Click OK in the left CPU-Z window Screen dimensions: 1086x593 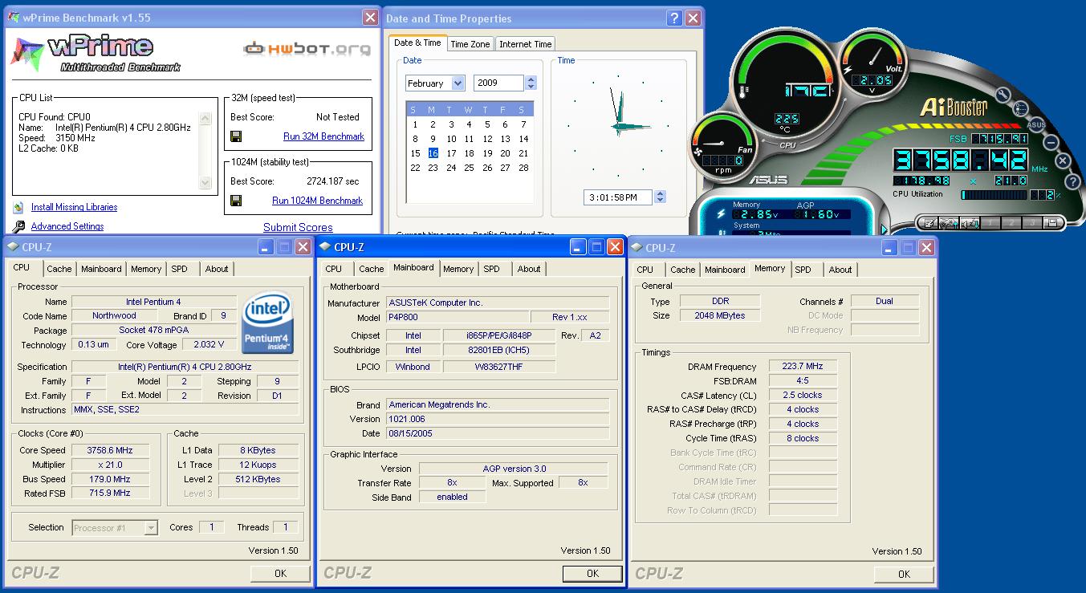click(x=280, y=573)
